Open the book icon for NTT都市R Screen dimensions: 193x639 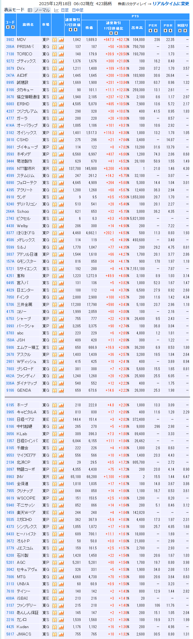[55, 168]
